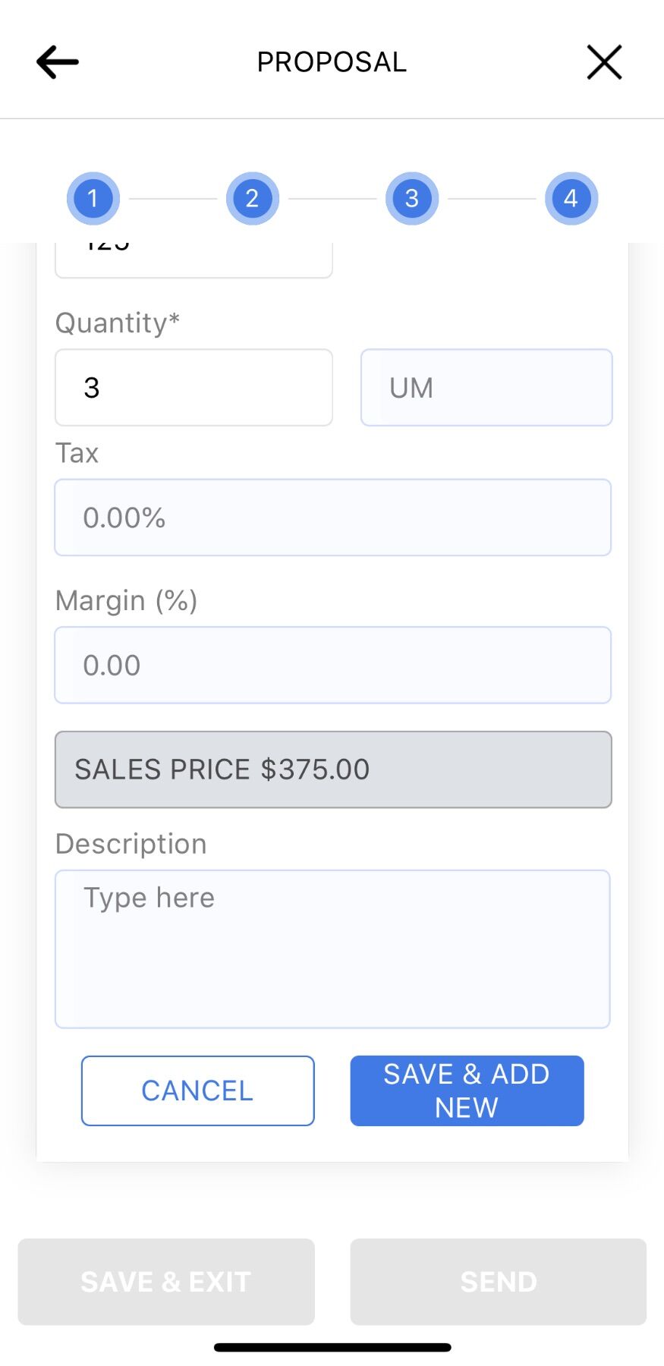Tap the Proposal header title
Image resolution: width=664 pixels, height=1366 pixels.
click(332, 62)
